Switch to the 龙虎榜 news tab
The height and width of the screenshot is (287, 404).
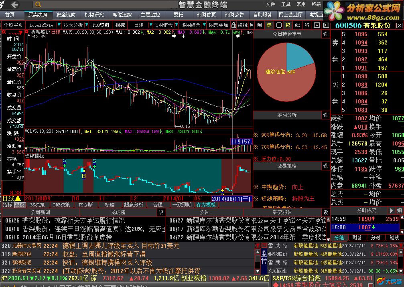click(118, 212)
